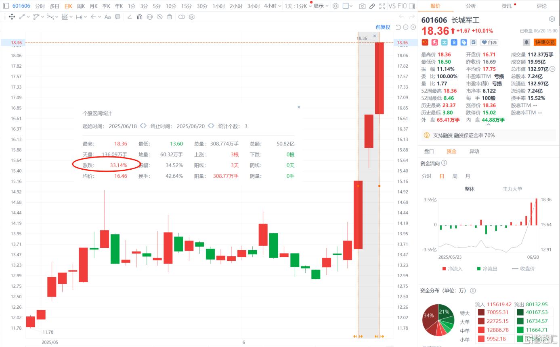Open the 资讯 news tab

506,6
